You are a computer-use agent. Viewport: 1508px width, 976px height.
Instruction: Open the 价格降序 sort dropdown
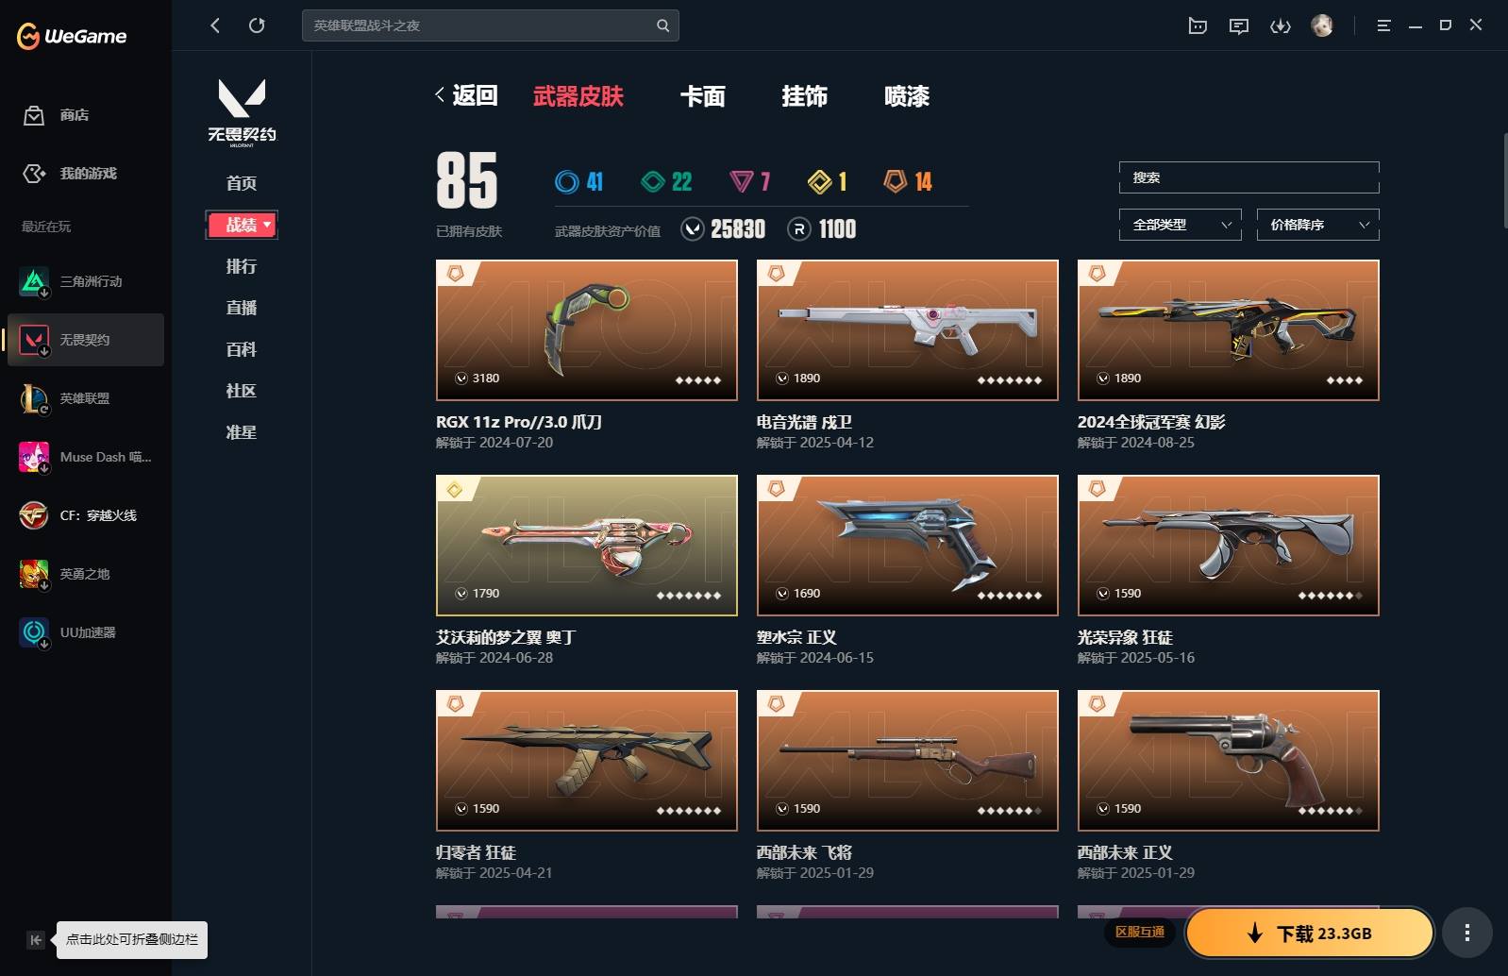point(1318,225)
